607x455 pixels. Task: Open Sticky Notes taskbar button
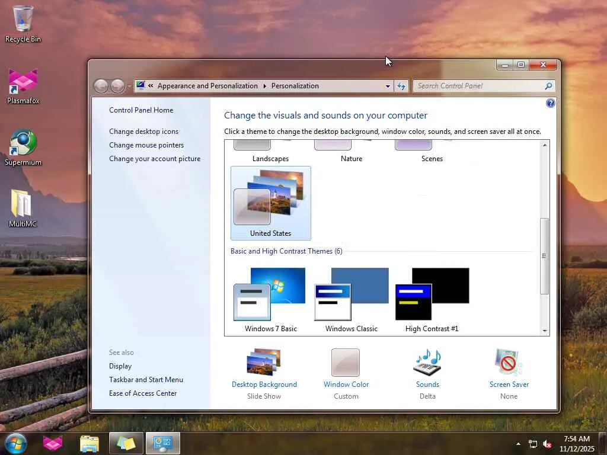126,443
